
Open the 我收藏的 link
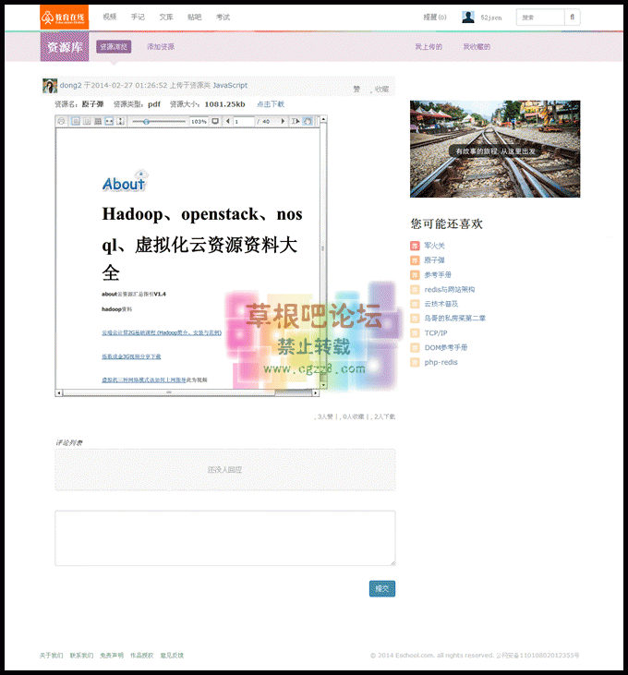click(477, 46)
